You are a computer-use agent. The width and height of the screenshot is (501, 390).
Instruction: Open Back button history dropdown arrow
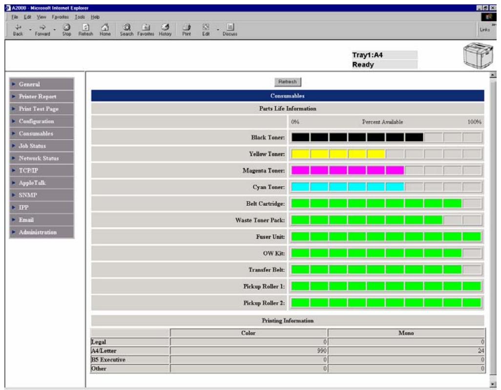coord(30,30)
